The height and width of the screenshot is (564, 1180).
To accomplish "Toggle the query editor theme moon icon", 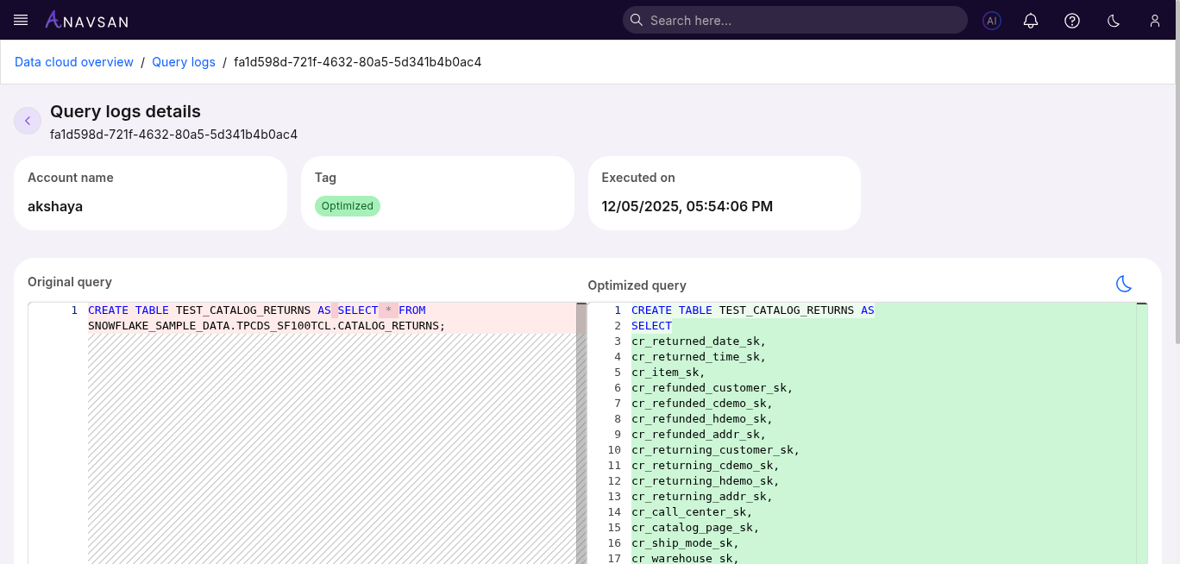I will 1123,283.
